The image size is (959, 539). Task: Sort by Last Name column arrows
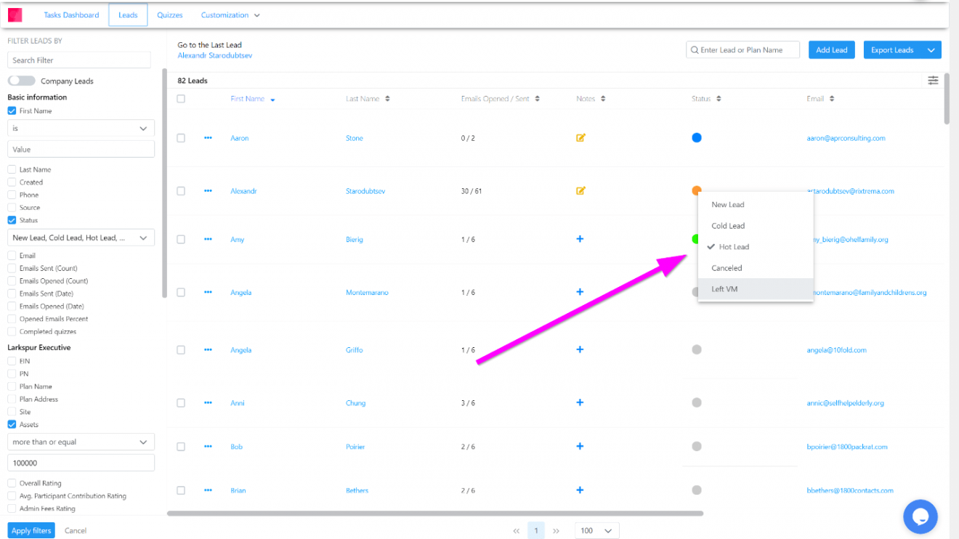coord(387,99)
